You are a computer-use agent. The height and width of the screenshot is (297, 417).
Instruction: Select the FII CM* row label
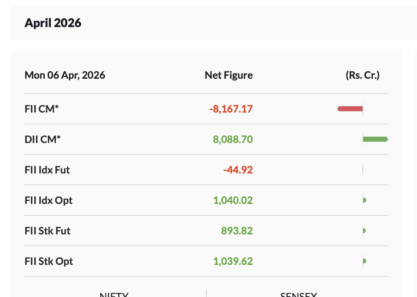pyautogui.click(x=41, y=109)
